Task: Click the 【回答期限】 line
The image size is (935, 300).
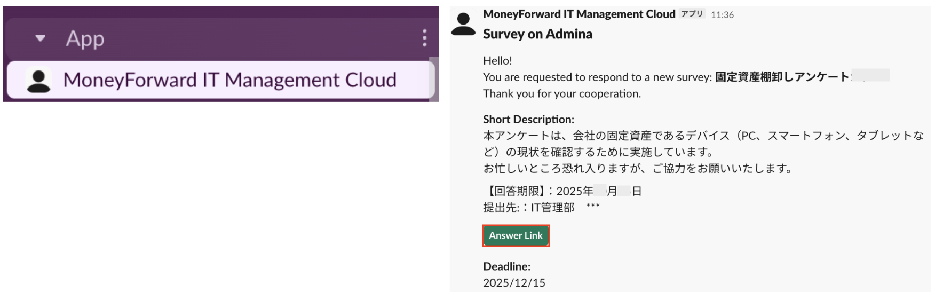Action: coord(562,191)
